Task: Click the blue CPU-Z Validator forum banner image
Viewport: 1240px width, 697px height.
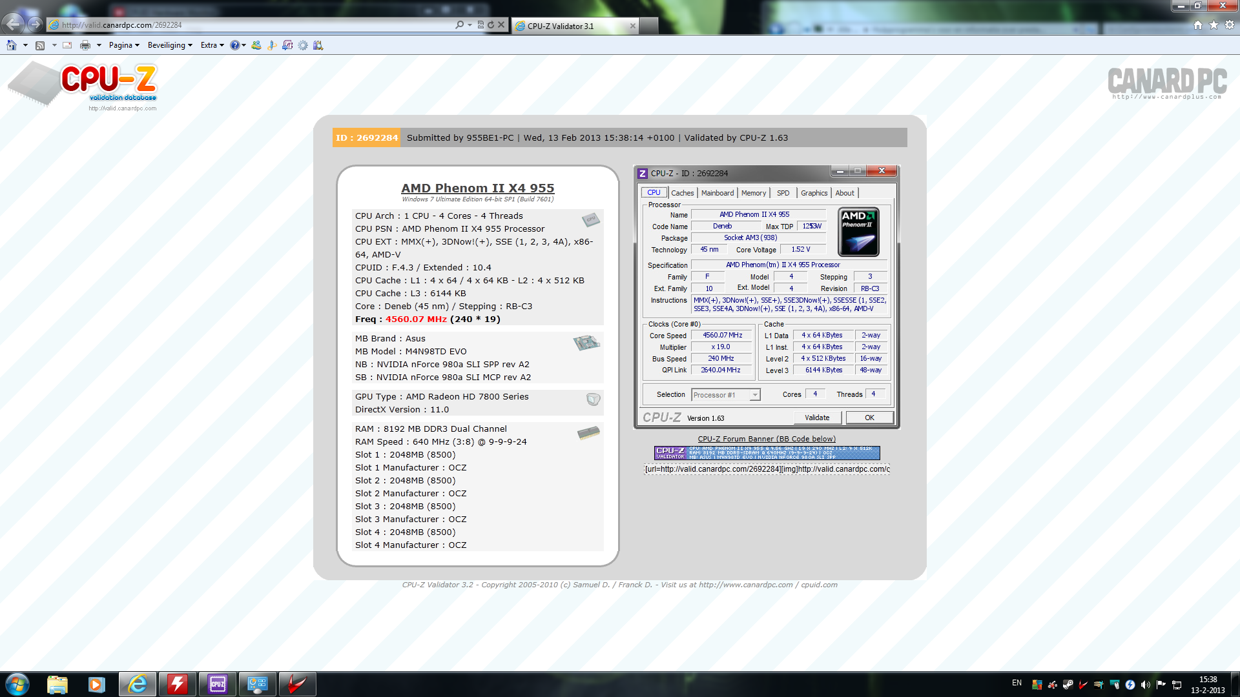Action: pyautogui.click(x=767, y=452)
